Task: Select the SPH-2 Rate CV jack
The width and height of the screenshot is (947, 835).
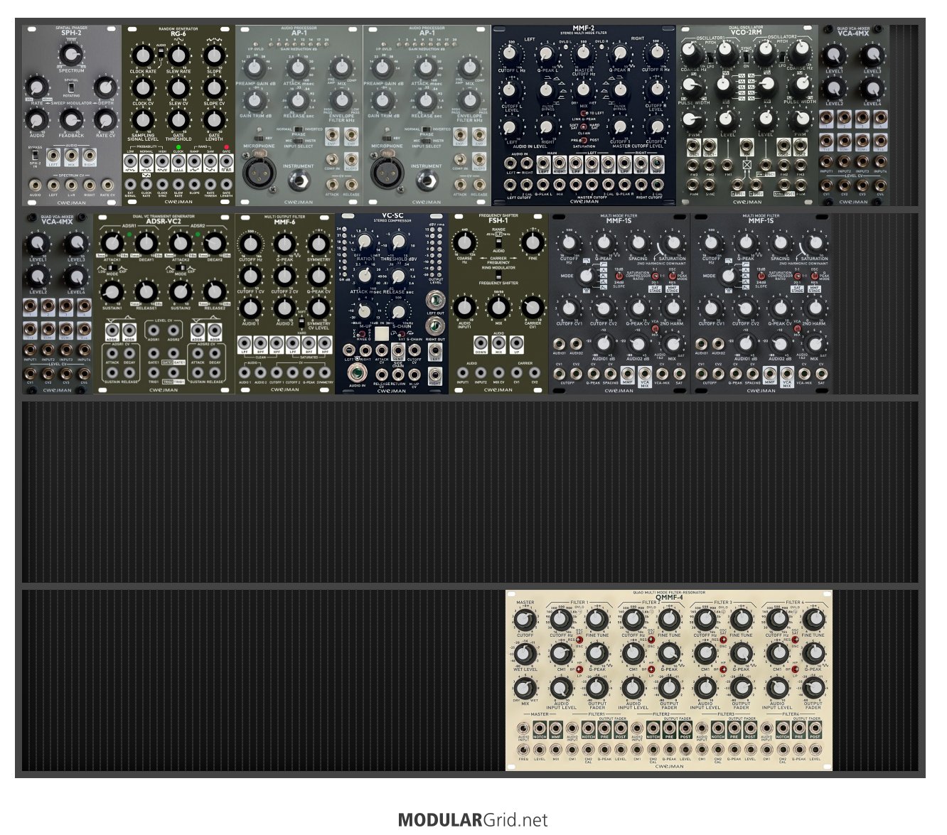Action: (x=107, y=184)
